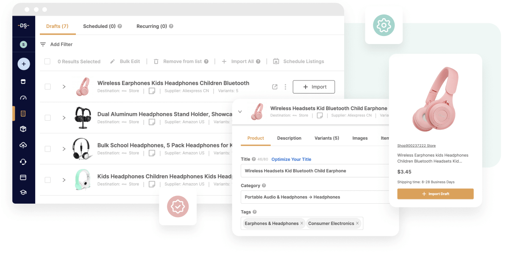Collapse the Wireless Headsets Kid detail panel
The width and height of the screenshot is (506, 254).
point(240,112)
